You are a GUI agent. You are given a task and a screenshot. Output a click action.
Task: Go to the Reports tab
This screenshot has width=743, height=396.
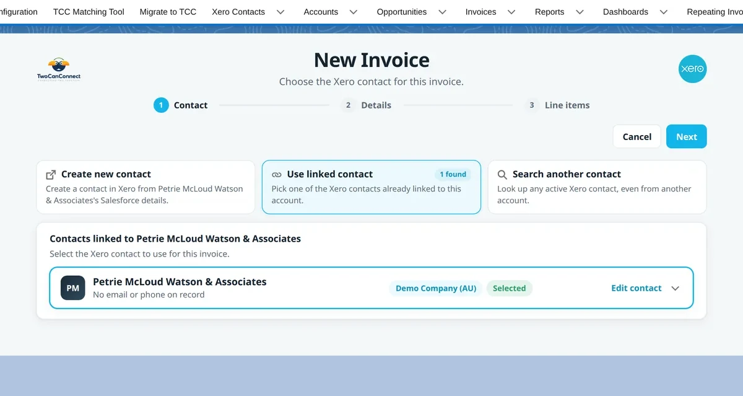pos(550,12)
